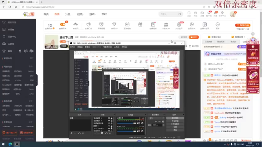262x147 pixels.
Task: Toggle eye visibility of second OBS source
Action: click(109, 121)
